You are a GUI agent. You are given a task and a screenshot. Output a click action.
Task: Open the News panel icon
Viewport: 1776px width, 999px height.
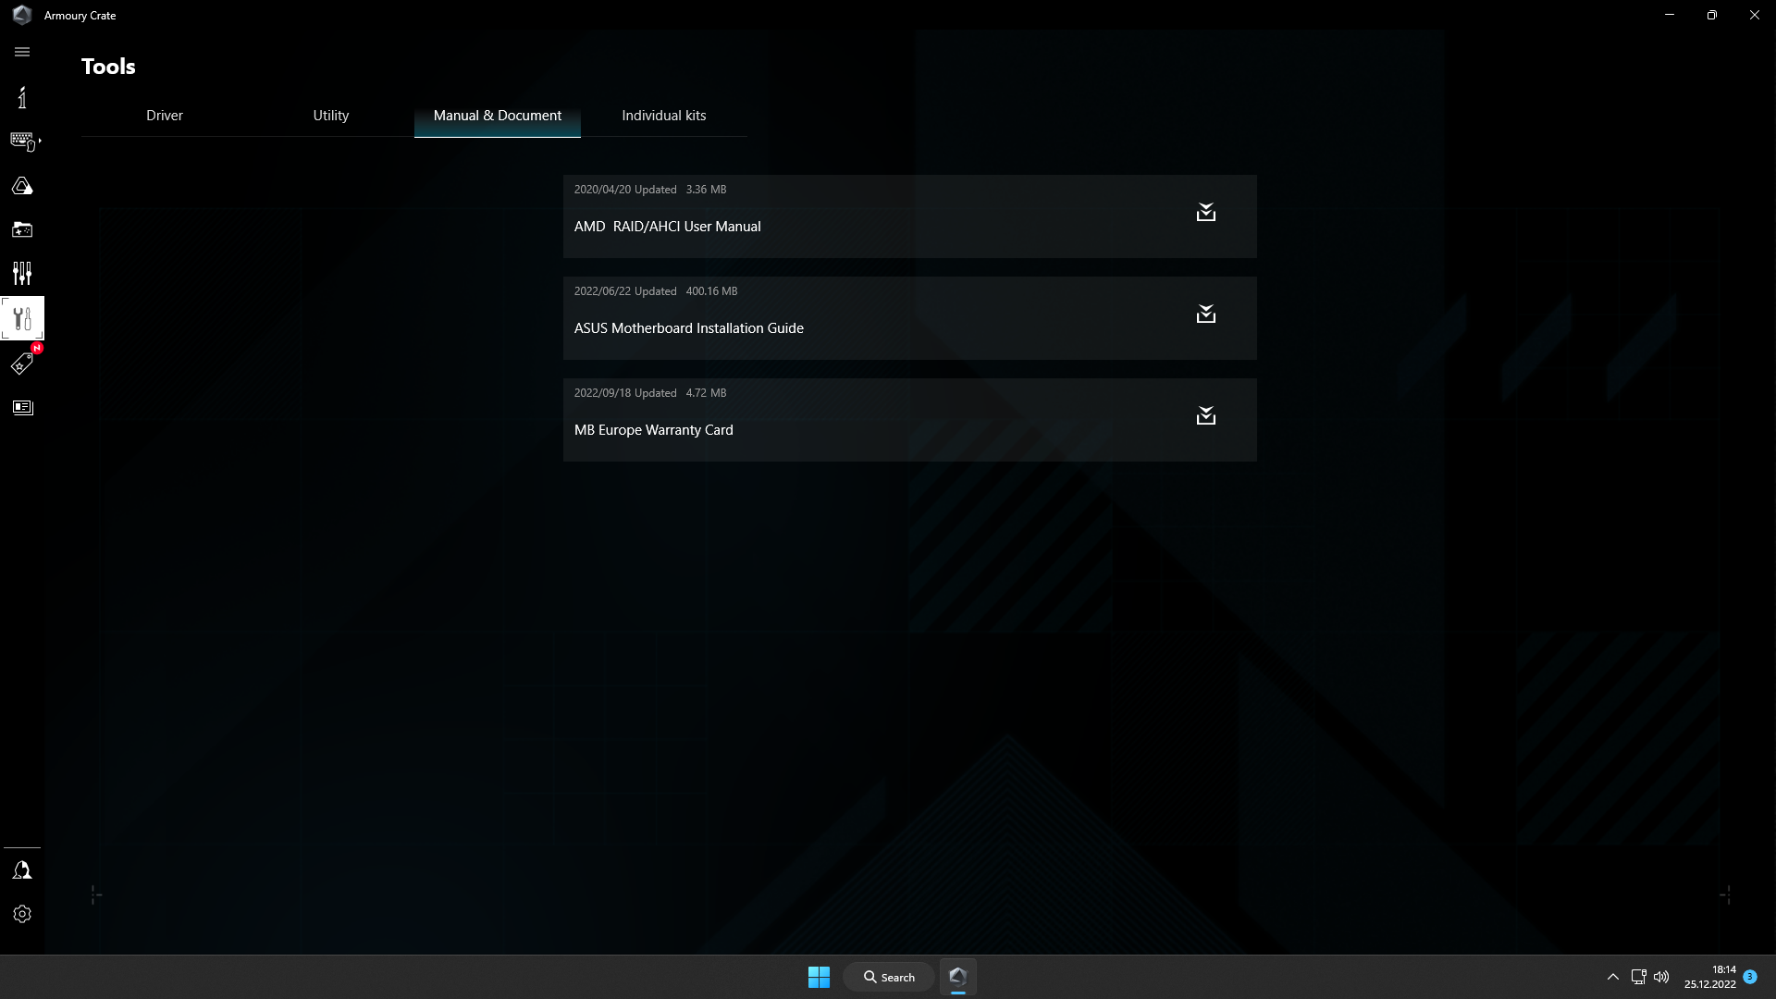[x=21, y=407]
